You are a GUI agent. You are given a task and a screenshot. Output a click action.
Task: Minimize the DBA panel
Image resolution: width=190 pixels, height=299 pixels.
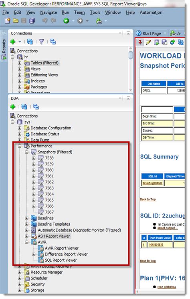tap(129, 98)
